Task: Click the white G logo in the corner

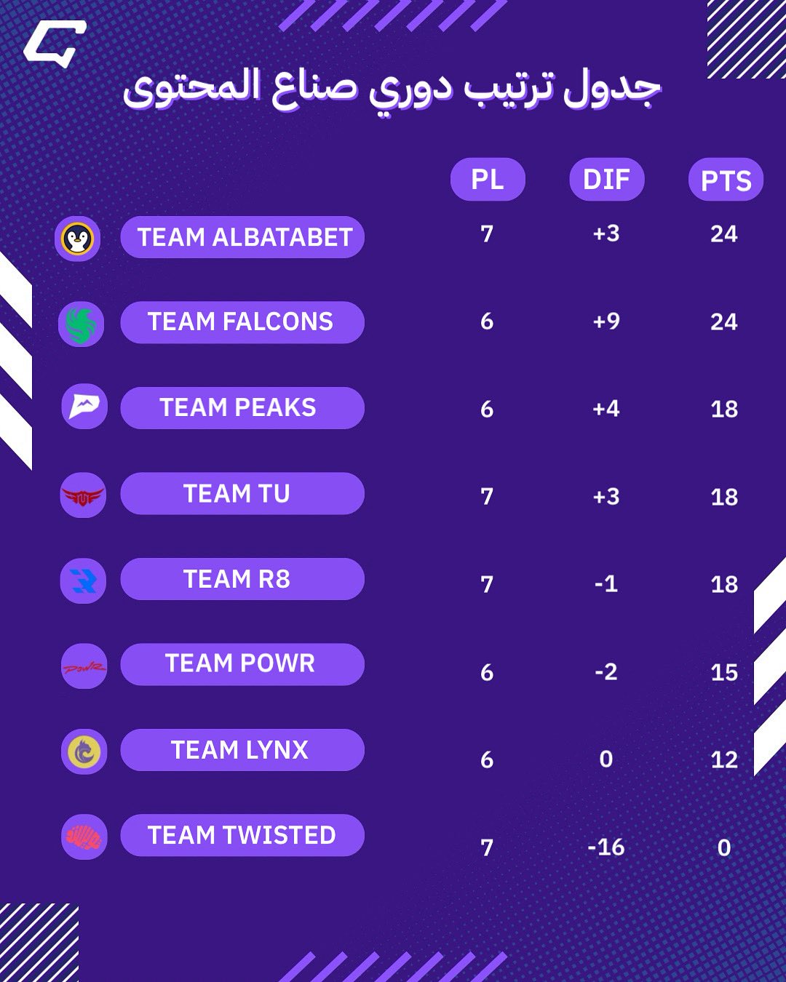Action: pos(55,44)
